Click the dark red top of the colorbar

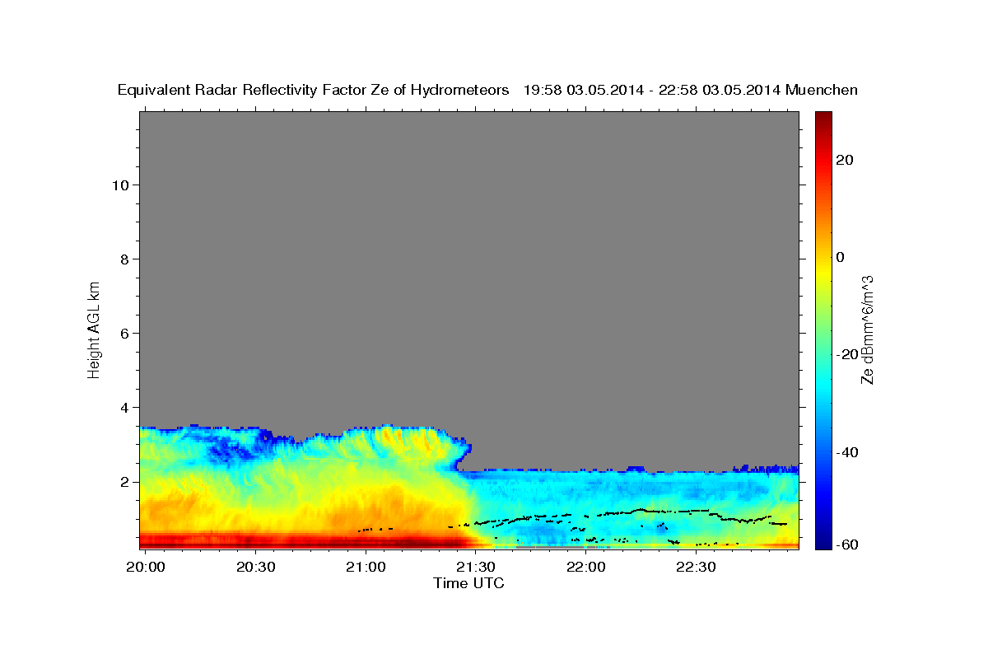click(x=823, y=119)
